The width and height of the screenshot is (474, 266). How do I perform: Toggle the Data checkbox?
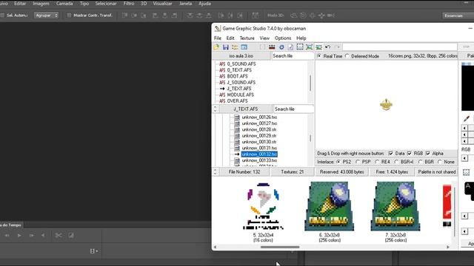pyautogui.click(x=390, y=154)
